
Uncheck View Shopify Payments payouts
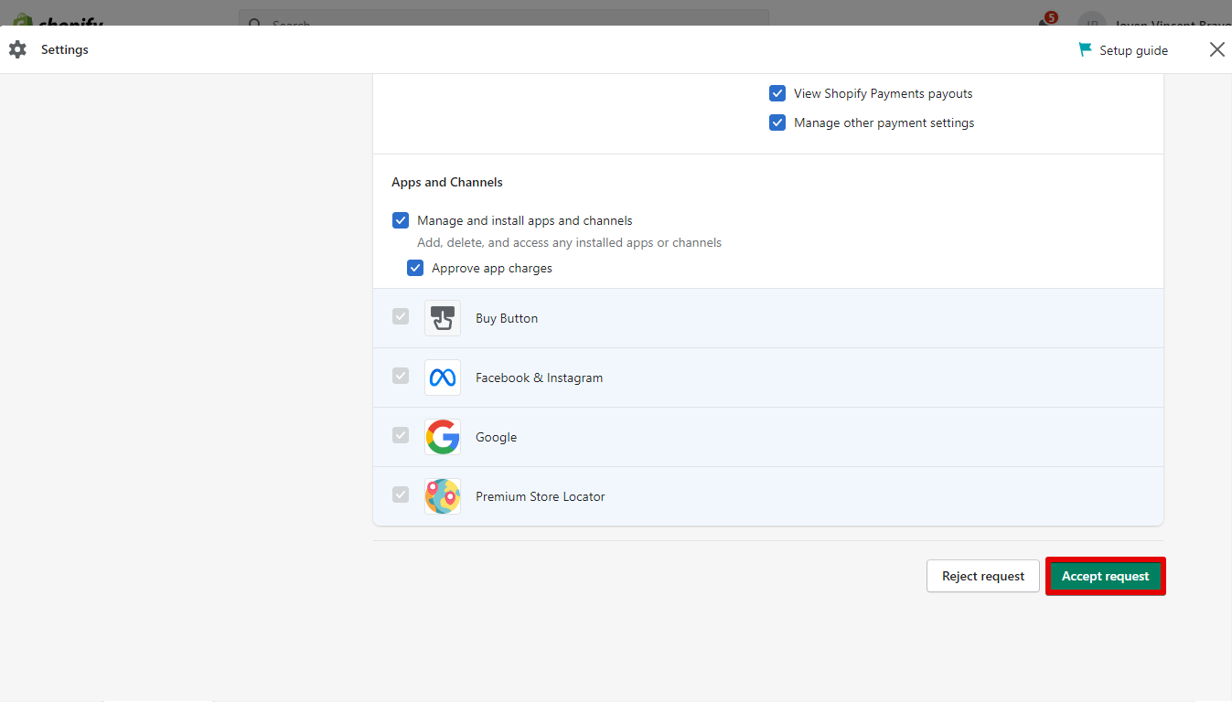pos(777,92)
